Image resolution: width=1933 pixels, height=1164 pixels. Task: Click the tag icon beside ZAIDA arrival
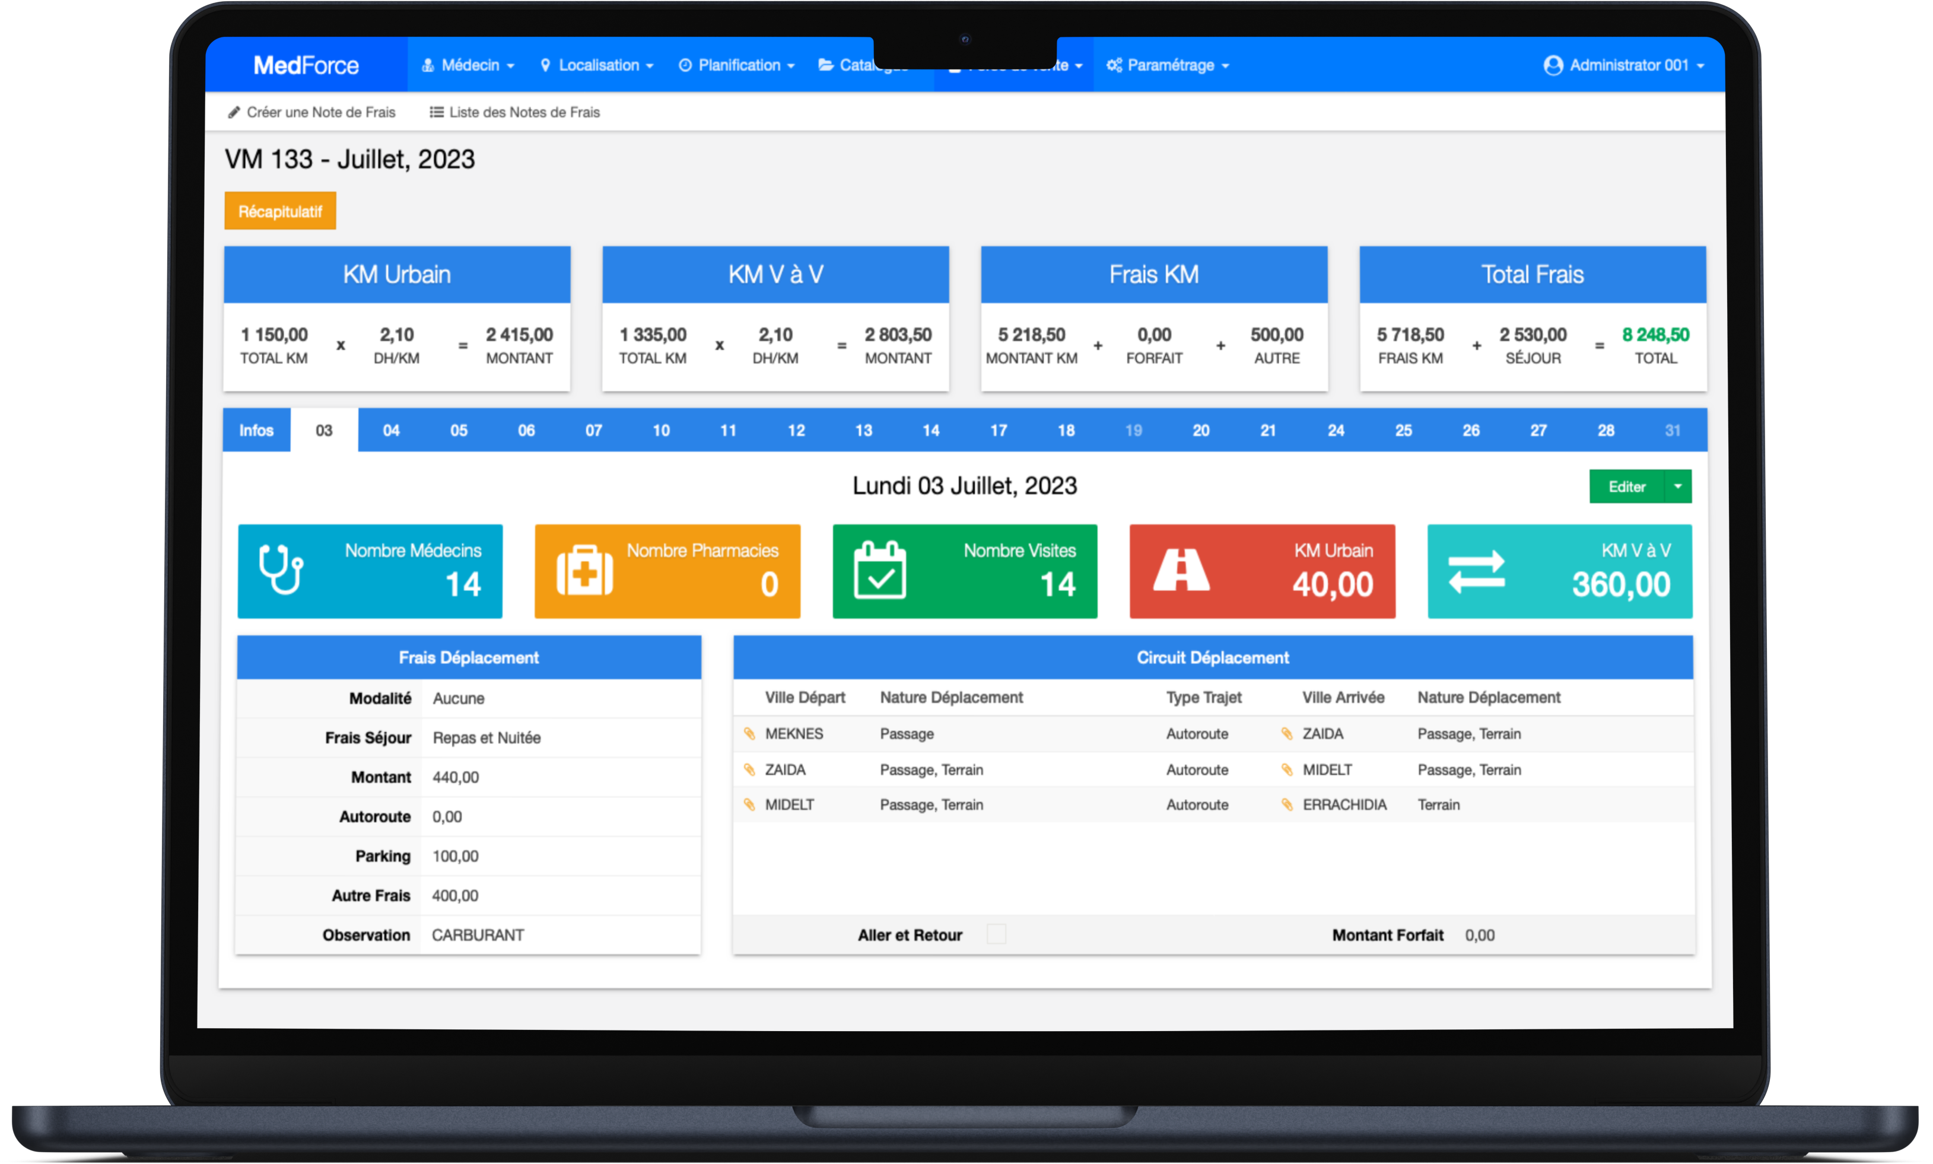coord(1286,733)
